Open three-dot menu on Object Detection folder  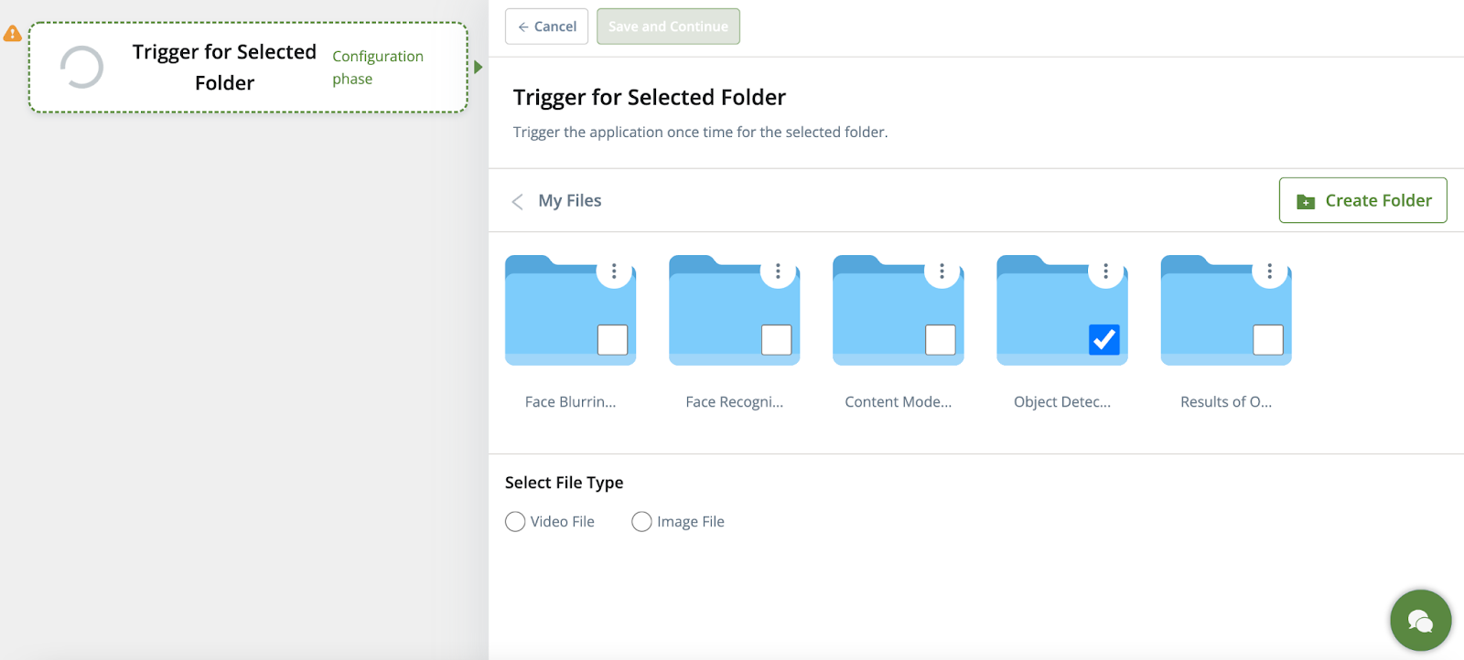(x=1105, y=271)
